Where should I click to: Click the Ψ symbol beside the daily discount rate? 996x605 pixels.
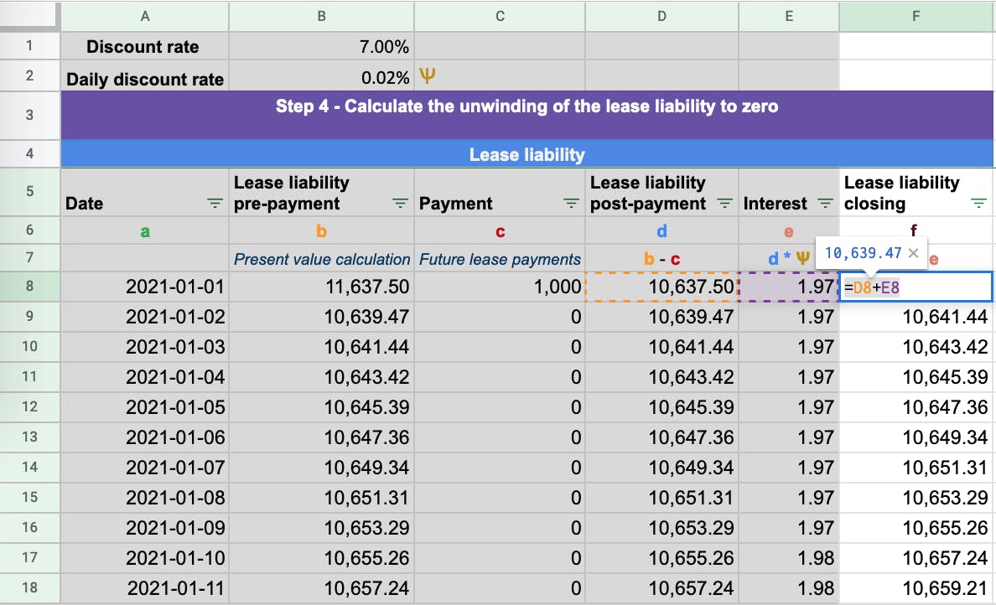428,75
